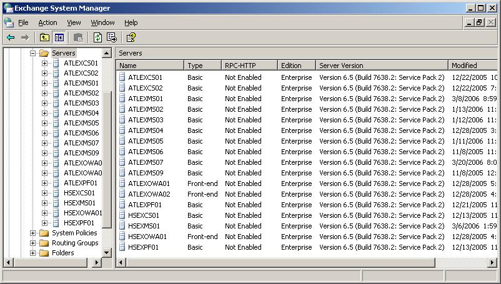Sort list by Modified column header
Screen dimensions: 501x284
[x=473, y=66]
